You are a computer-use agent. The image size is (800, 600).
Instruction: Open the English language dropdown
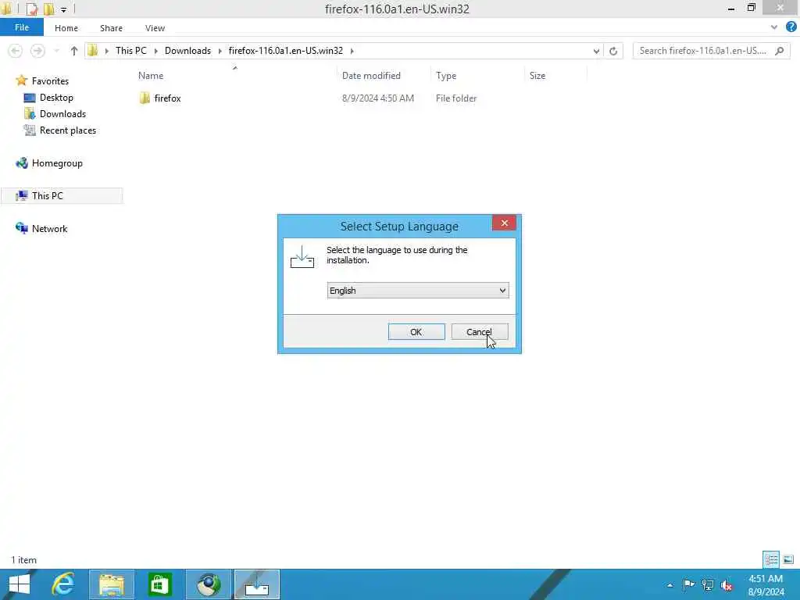(x=418, y=291)
